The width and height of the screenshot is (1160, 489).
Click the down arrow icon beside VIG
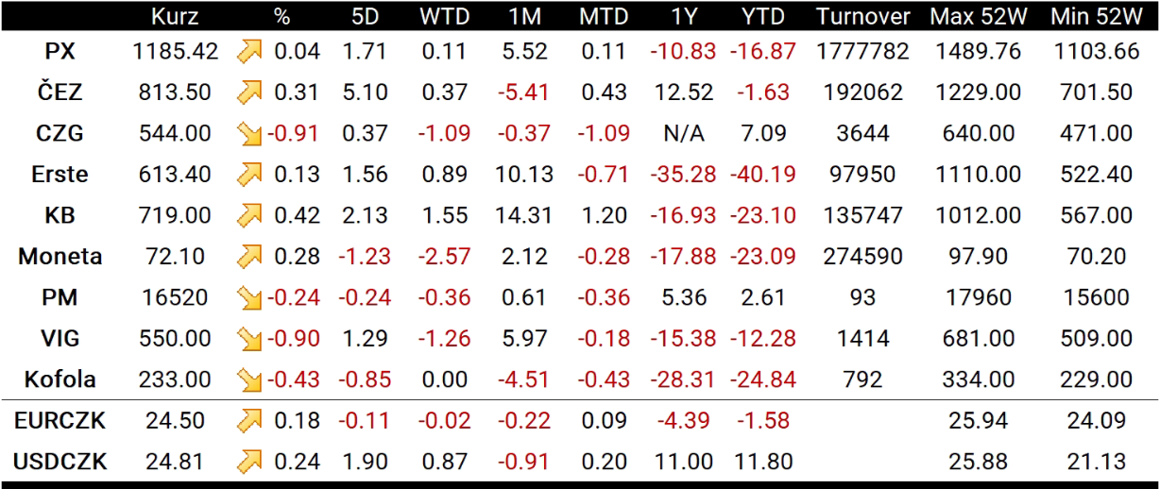pos(249,339)
